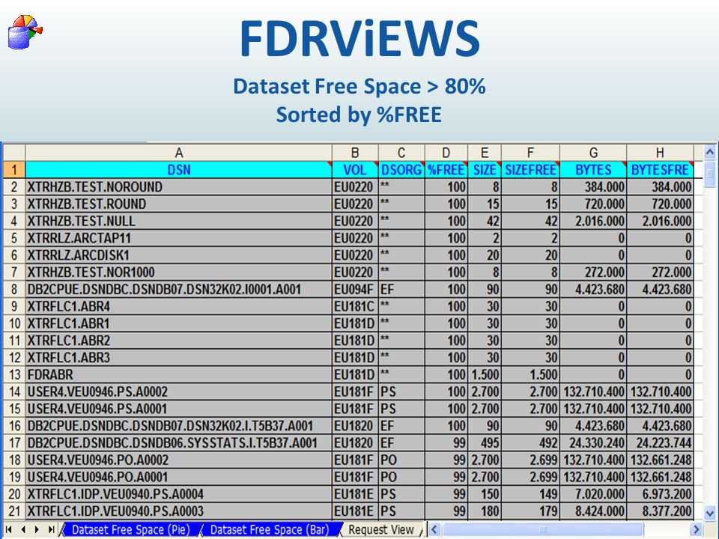Select column D header

point(446,153)
